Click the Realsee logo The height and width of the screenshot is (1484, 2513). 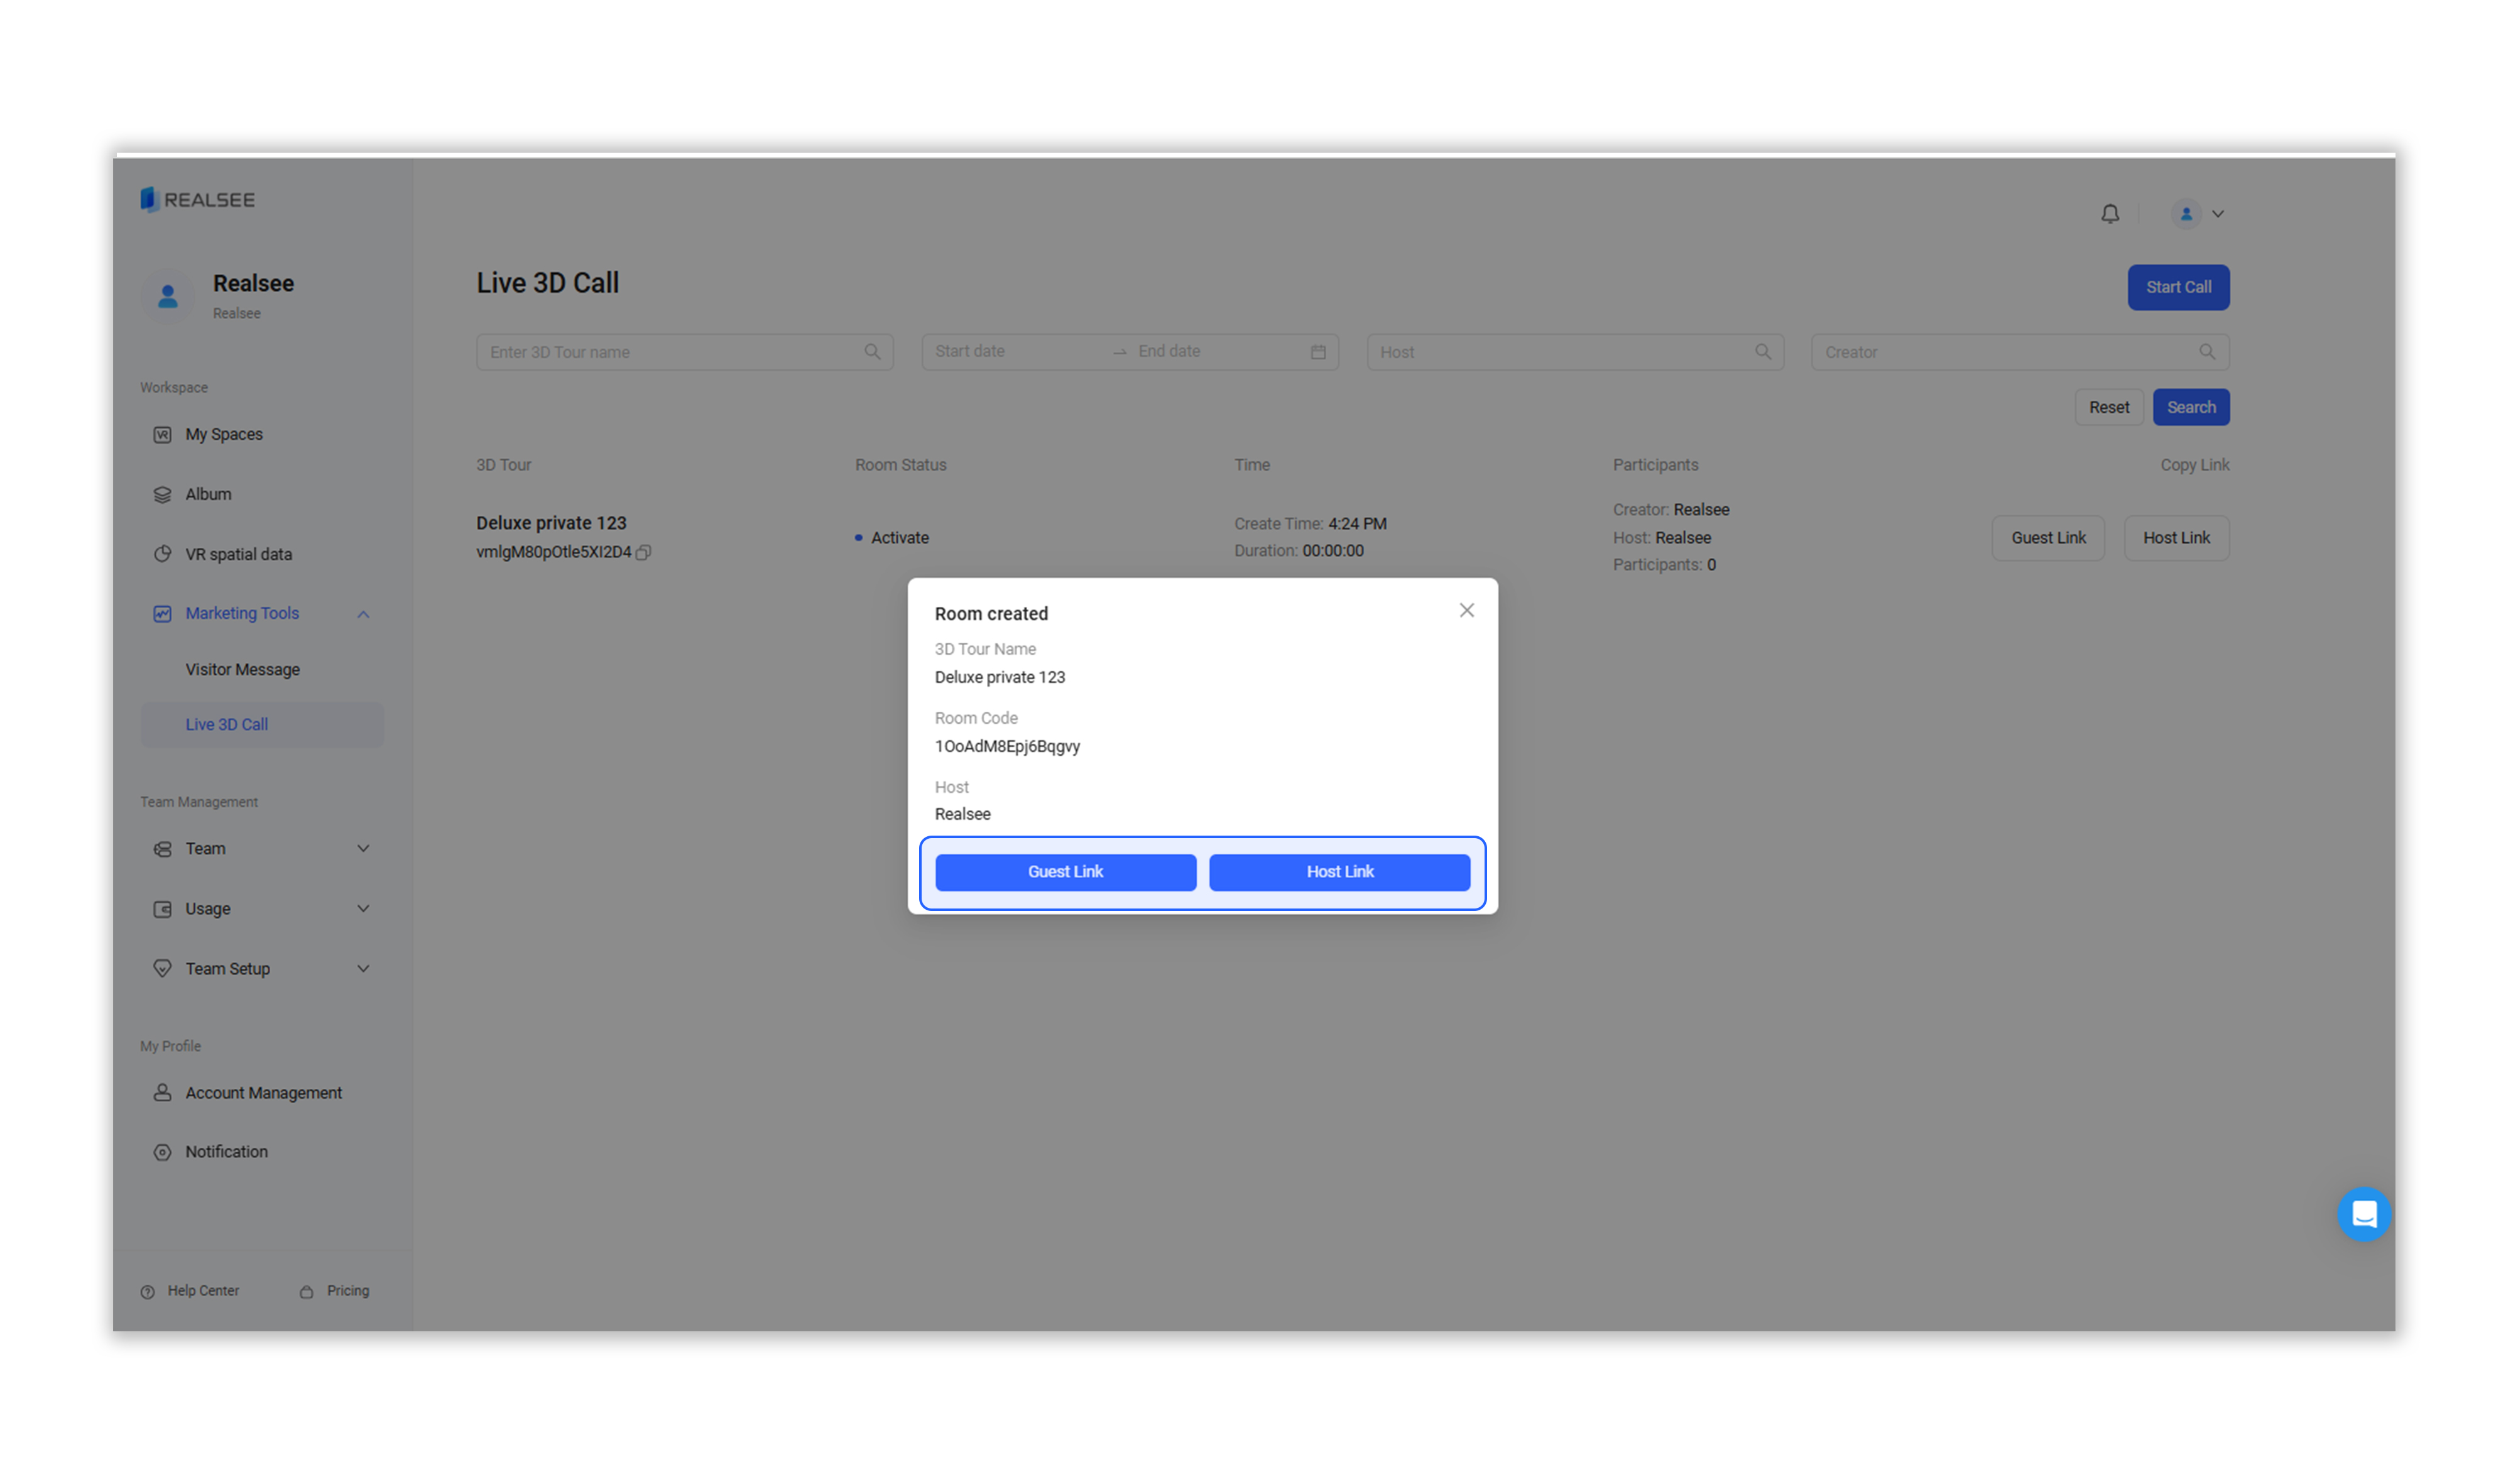pyautogui.click(x=198, y=199)
